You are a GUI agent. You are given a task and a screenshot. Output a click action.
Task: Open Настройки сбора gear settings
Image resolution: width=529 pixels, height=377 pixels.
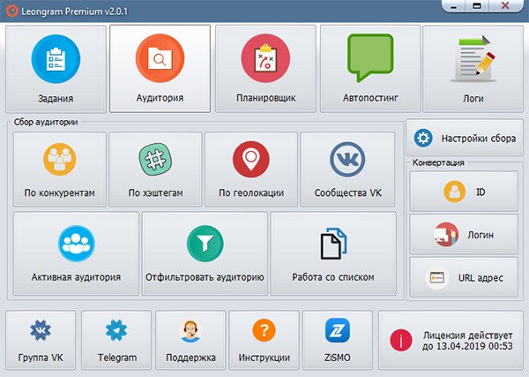[465, 138]
